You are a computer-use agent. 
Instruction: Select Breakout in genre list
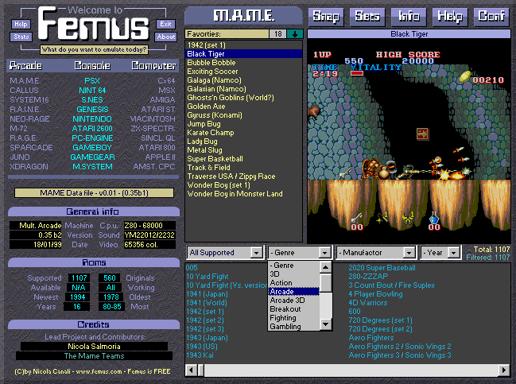click(294, 309)
